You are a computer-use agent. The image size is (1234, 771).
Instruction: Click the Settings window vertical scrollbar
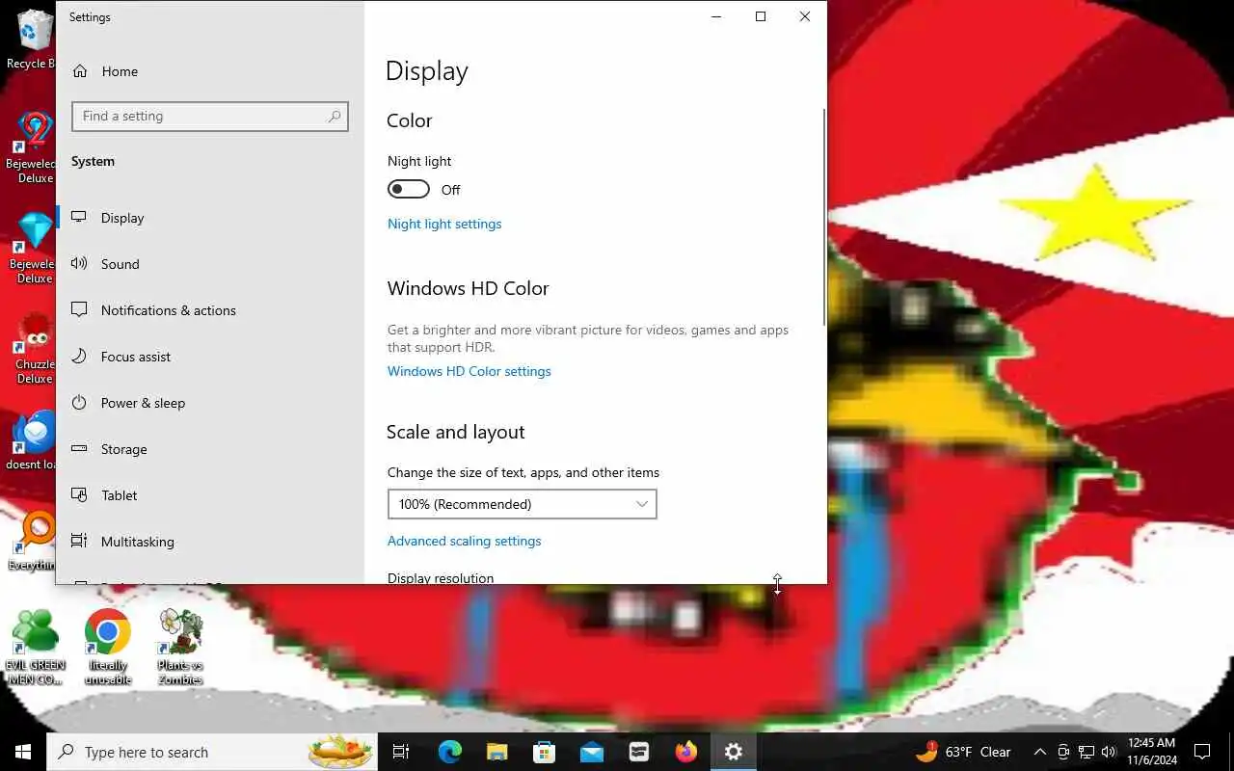823,217
